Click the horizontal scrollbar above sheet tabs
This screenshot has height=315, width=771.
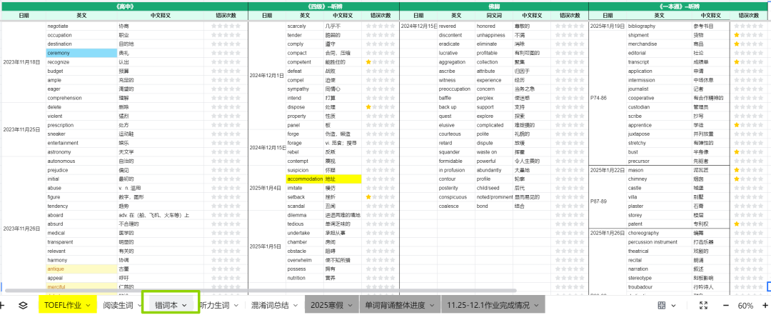coord(257,291)
